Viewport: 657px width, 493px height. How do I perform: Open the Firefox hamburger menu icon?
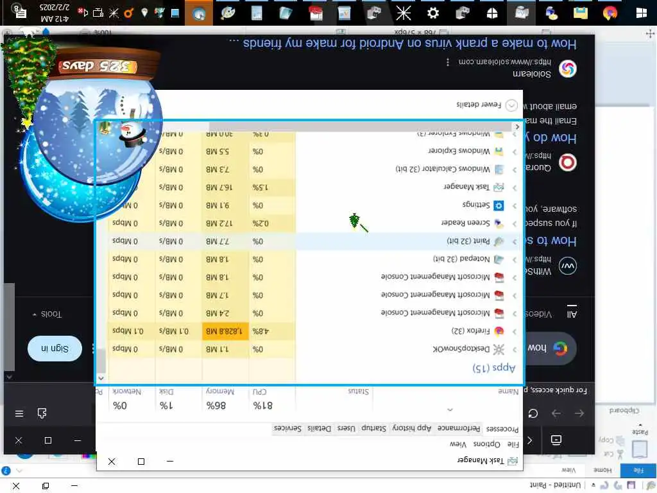pos(19,414)
